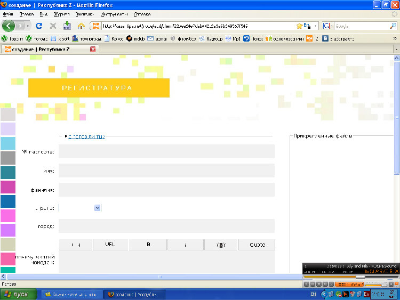
Task: Open the Справка menu
Action: [x=142, y=14]
